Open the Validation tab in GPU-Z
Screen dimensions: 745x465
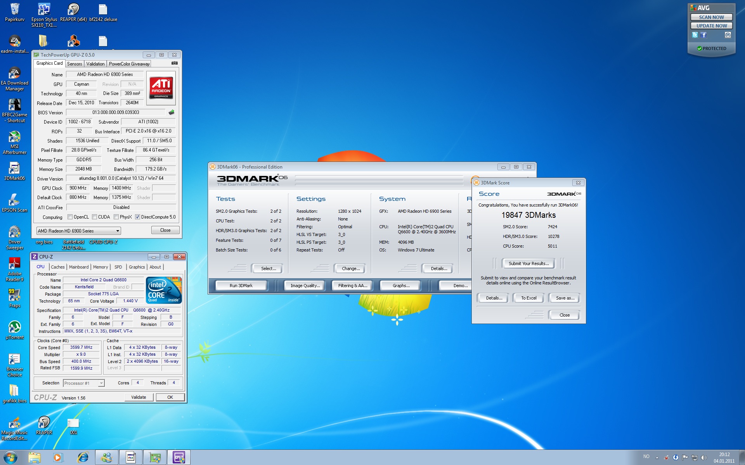(x=95, y=64)
